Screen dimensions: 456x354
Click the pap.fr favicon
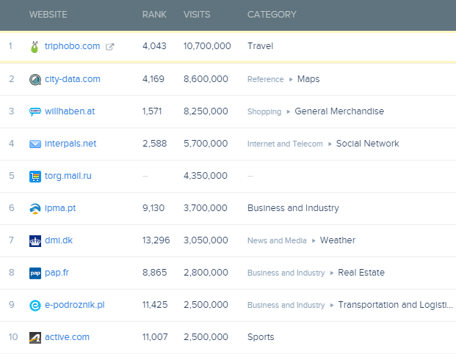point(35,273)
